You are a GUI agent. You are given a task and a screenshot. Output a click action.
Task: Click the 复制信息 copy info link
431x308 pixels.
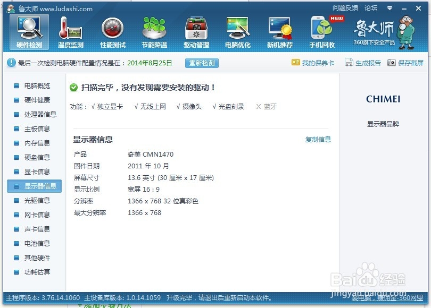(318, 139)
